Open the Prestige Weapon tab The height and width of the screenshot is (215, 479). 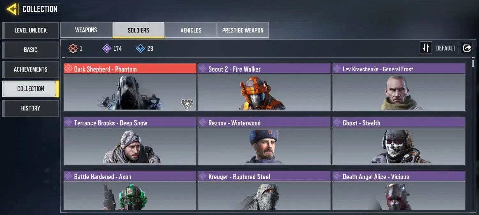[243, 30]
